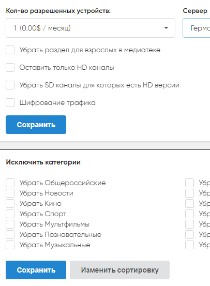The image size is (210, 286).
Task: Enable Убрать Познавательные checkbox
Action: click(10, 235)
